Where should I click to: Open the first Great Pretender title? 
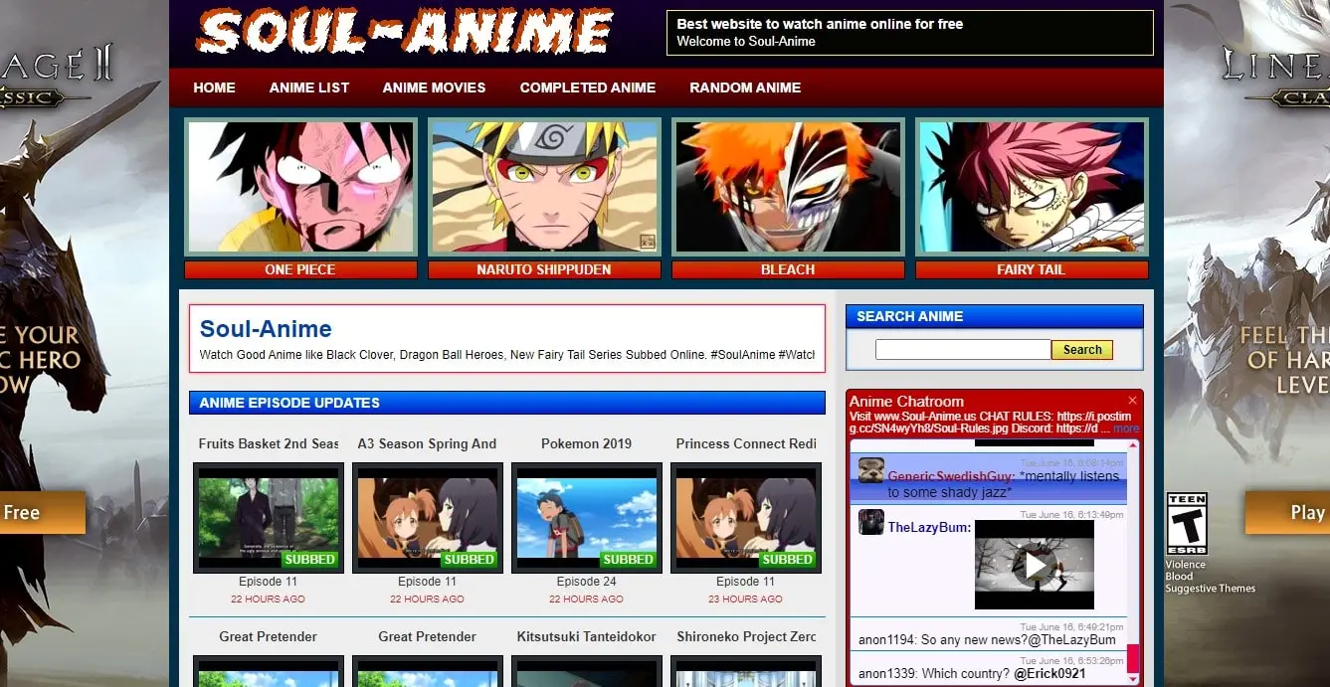pyautogui.click(x=269, y=636)
